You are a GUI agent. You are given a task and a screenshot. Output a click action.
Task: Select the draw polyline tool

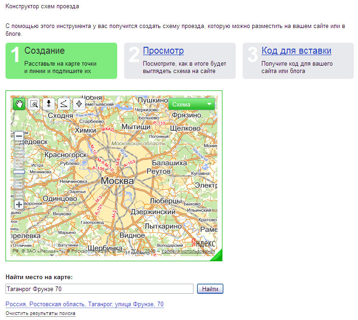pyautogui.click(x=64, y=104)
